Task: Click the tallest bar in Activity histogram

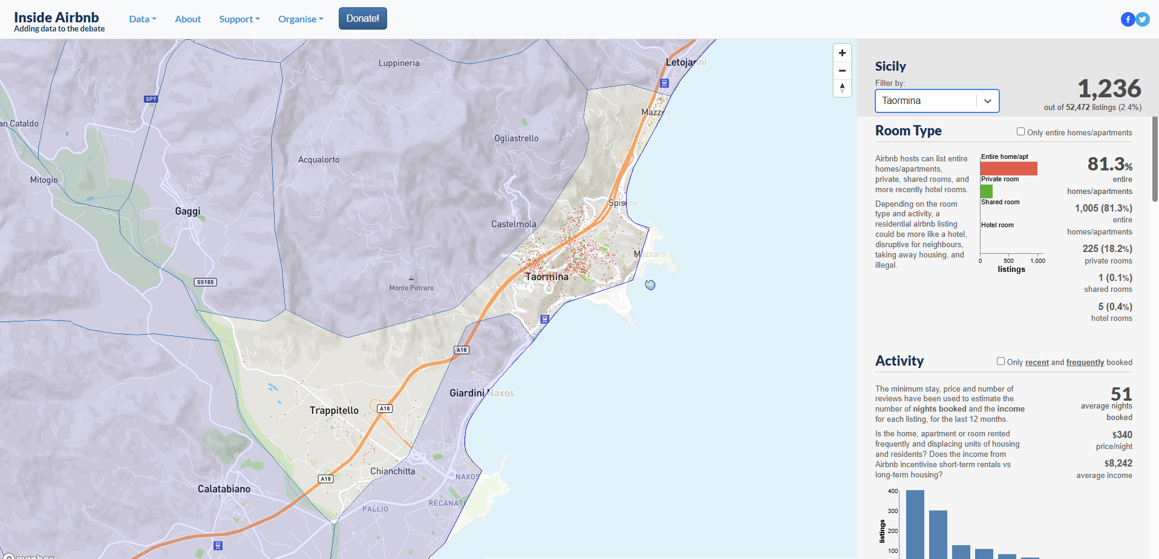Action: 915,525
